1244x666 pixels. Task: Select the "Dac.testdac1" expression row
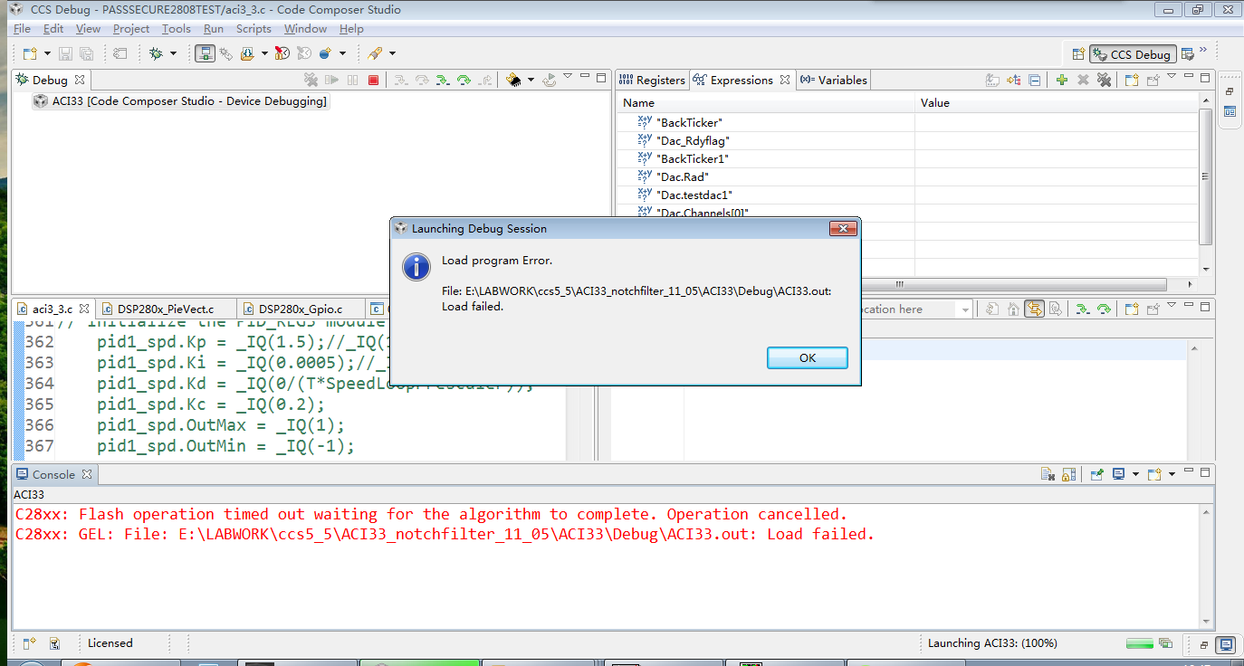[908, 195]
